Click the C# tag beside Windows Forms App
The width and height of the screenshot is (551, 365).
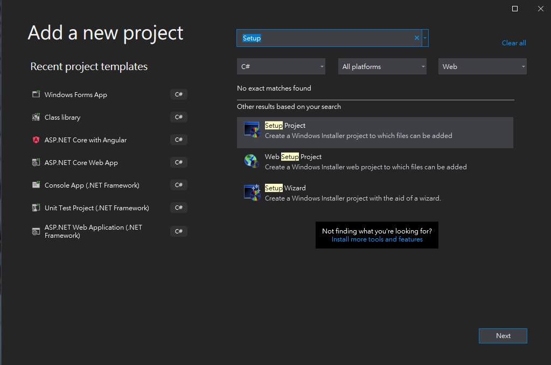coord(179,94)
